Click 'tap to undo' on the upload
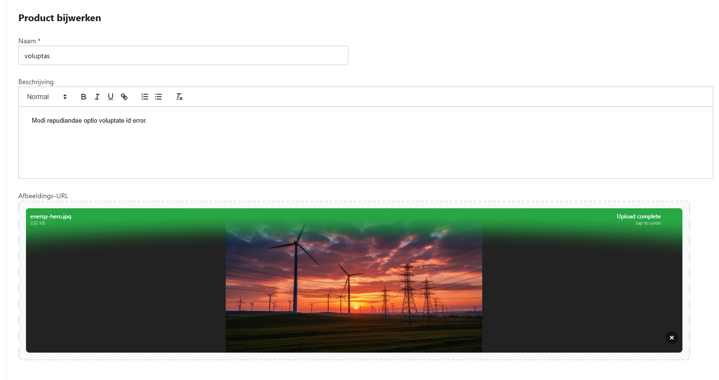This screenshot has height=380, width=719. pos(648,223)
